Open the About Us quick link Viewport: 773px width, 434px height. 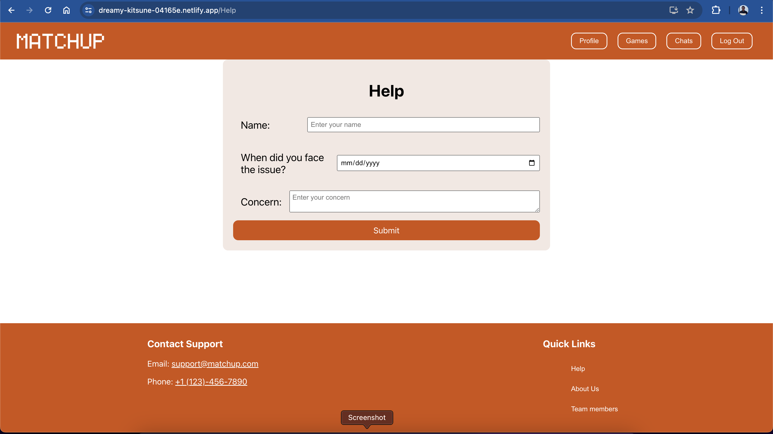coord(585,389)
